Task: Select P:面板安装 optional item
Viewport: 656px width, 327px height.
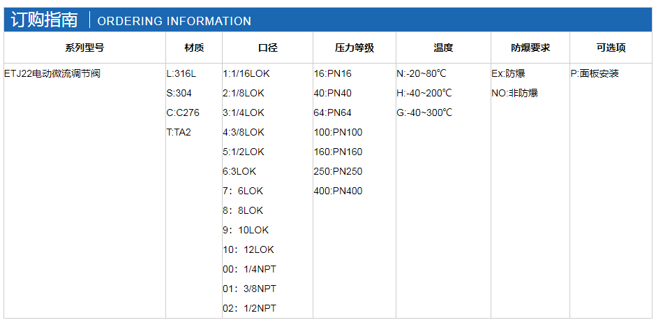Action: point(595,73)
